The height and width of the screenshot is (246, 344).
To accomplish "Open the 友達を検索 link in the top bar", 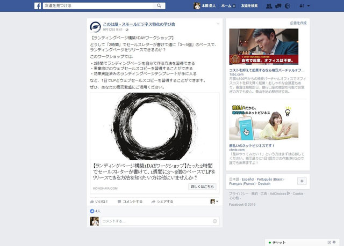I will 249,6.
